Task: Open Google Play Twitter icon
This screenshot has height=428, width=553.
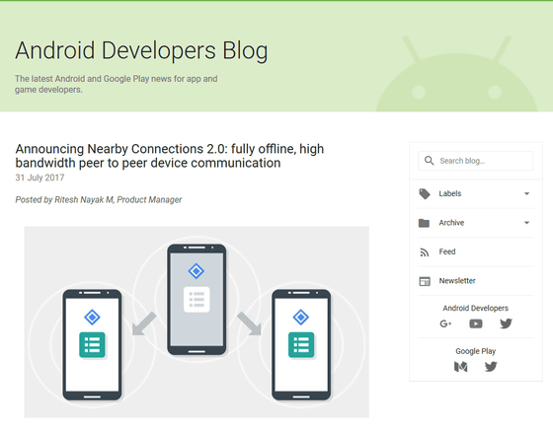Action: pos(491,367)
